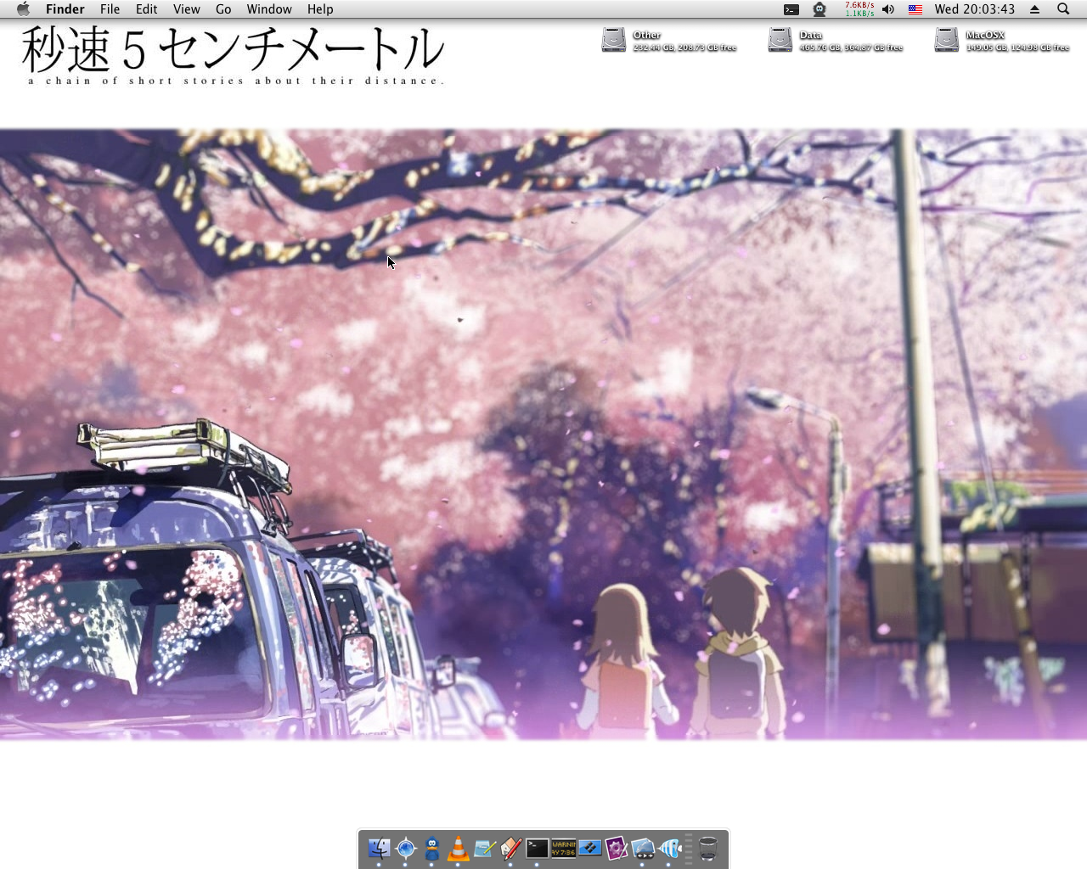Image resolution: width=1087 pixels, height=869 pixels.
Task: Click the Growl-like creature menu bar icon
Action: click(x=819, y=9)
